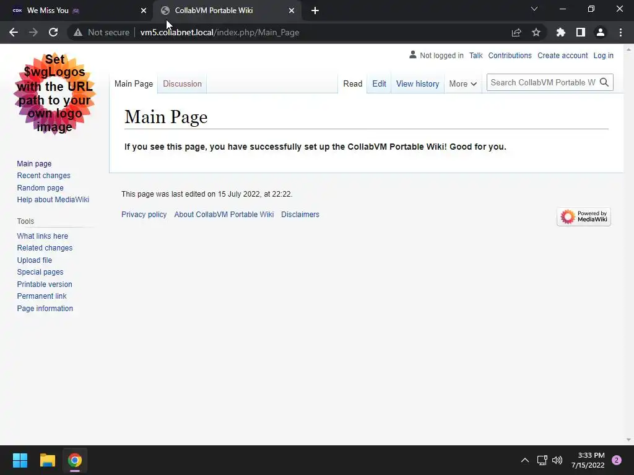The image size is (634, 475).
Task: Click the Not logged in user icon
Action: pyautogui.click(x=413, y=55)
